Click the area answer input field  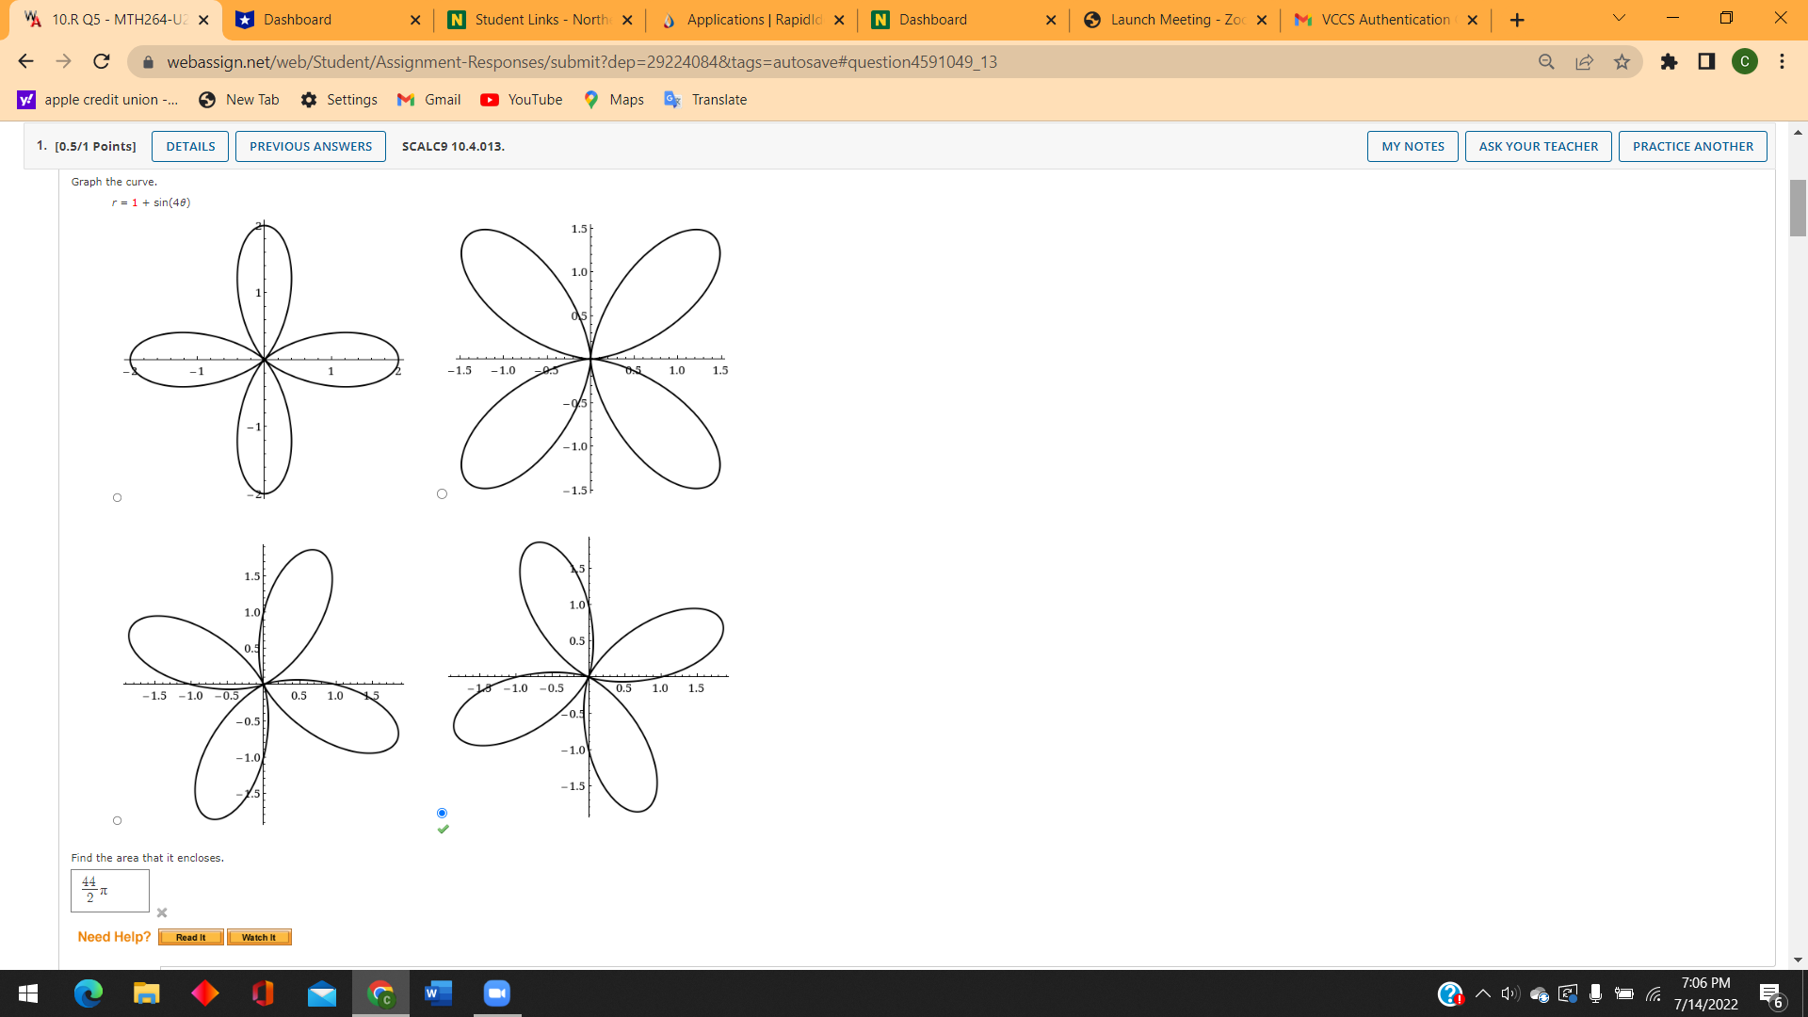(x=109, y=891)
